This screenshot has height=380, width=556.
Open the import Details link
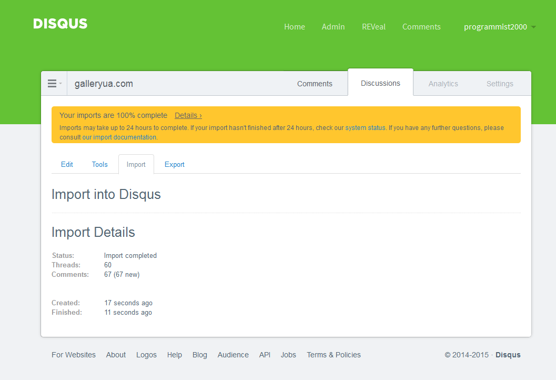[x=188, y=115]
